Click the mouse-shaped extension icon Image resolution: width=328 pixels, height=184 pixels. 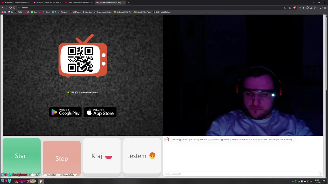(x=304, y=8)
